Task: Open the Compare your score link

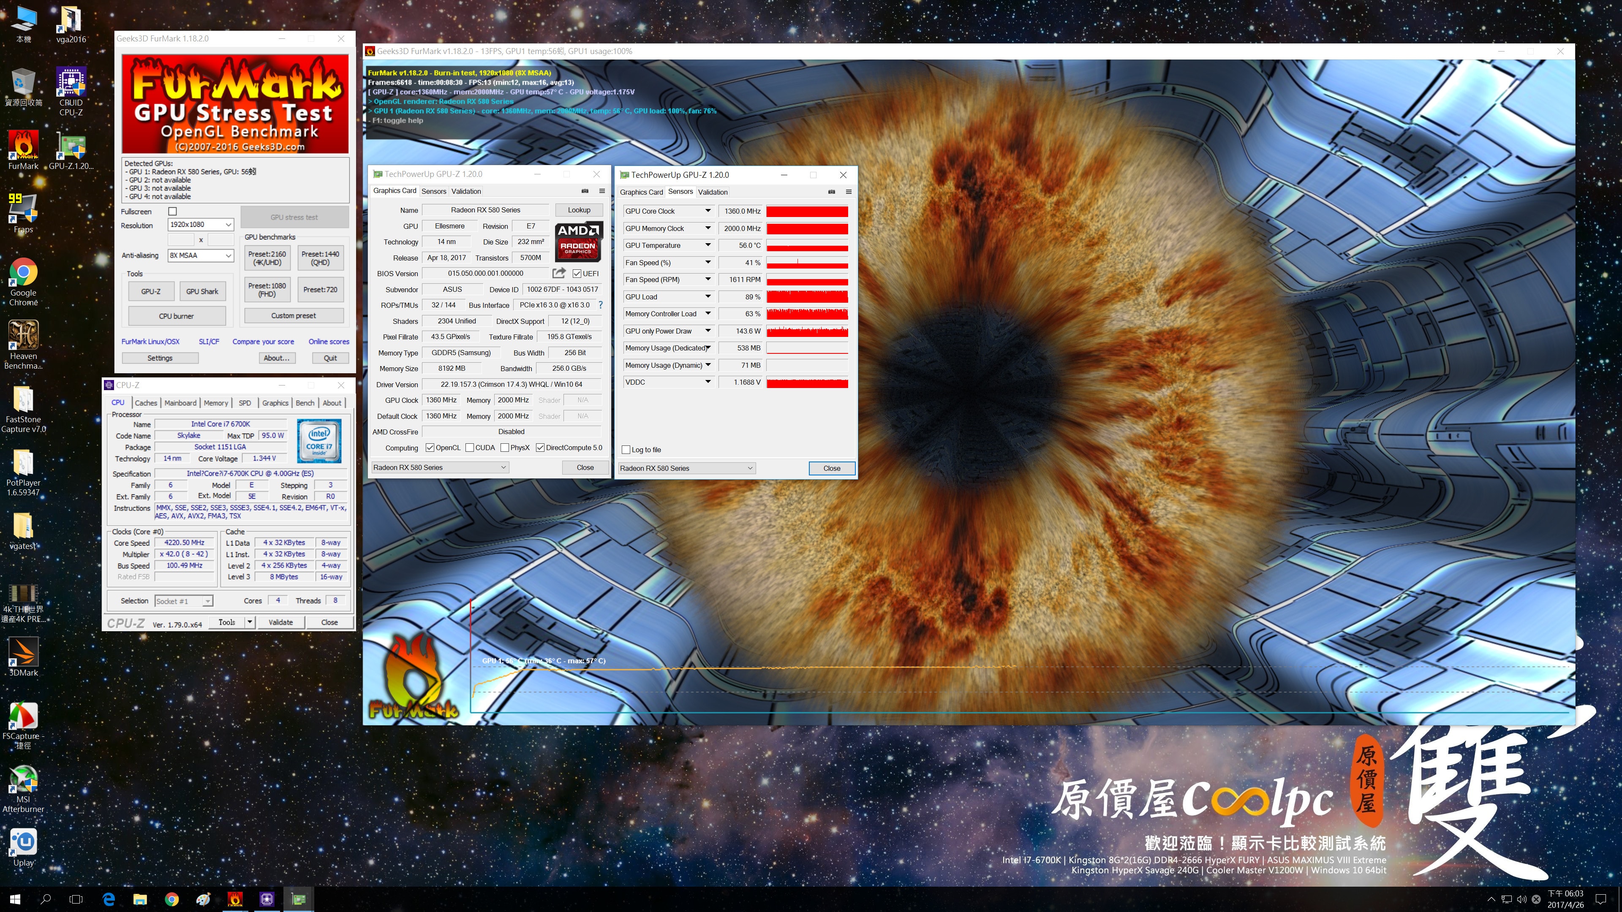Action: click(x=263, y=342)
